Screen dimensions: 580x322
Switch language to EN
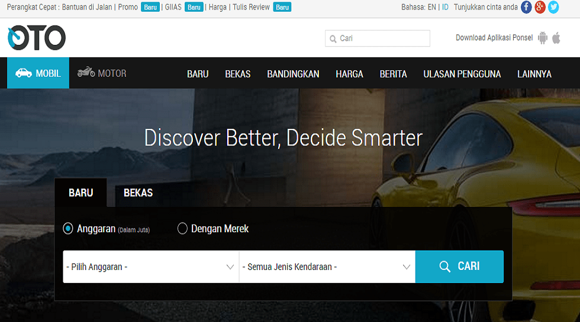[x=431, y=7]
